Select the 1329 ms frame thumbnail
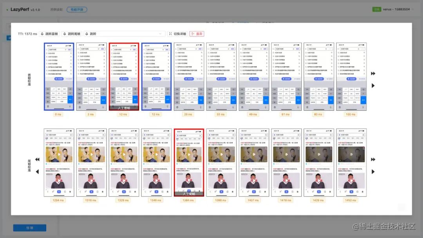The height and width of the screenshot is (238, 423). [x=124, y=162]
